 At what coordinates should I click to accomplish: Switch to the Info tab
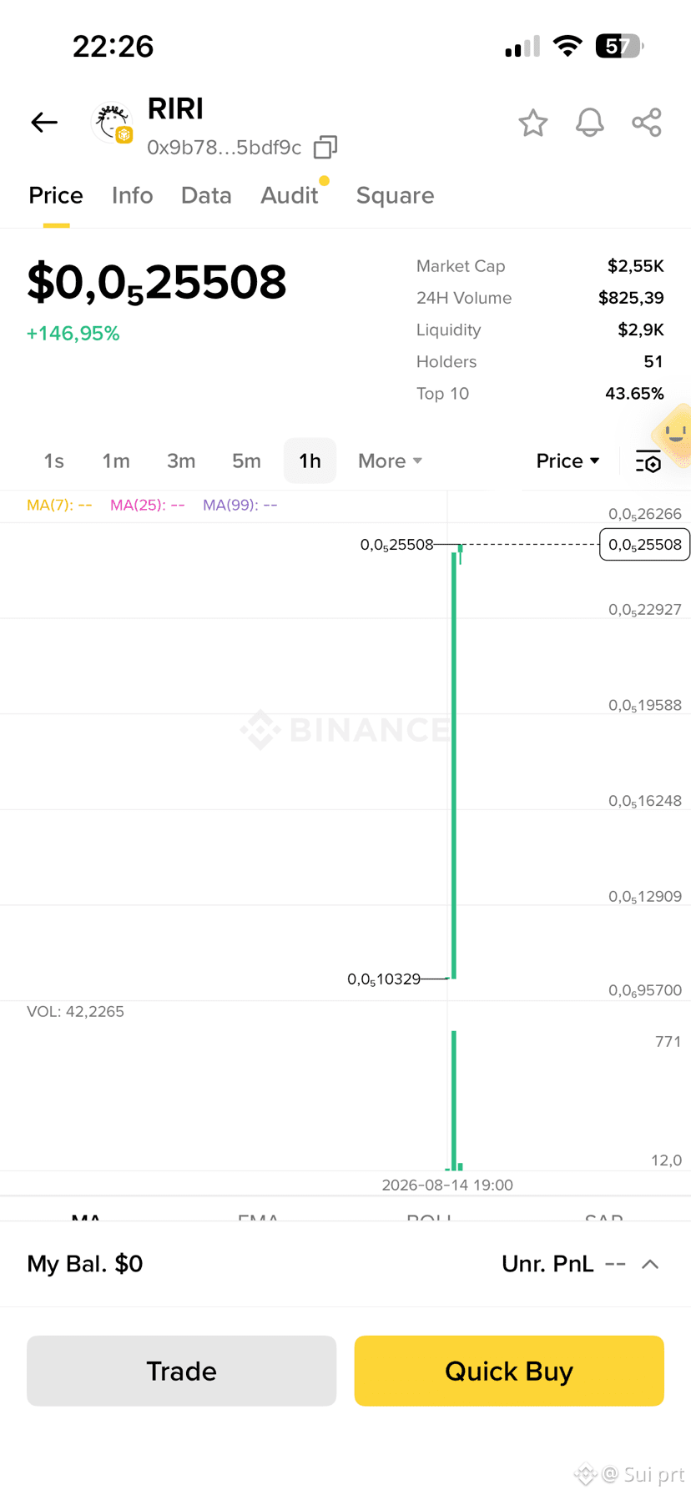tap(133, 195)
